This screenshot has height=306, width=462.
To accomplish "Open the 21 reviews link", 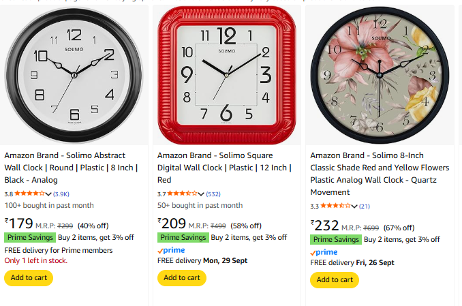I will point(365,206).
